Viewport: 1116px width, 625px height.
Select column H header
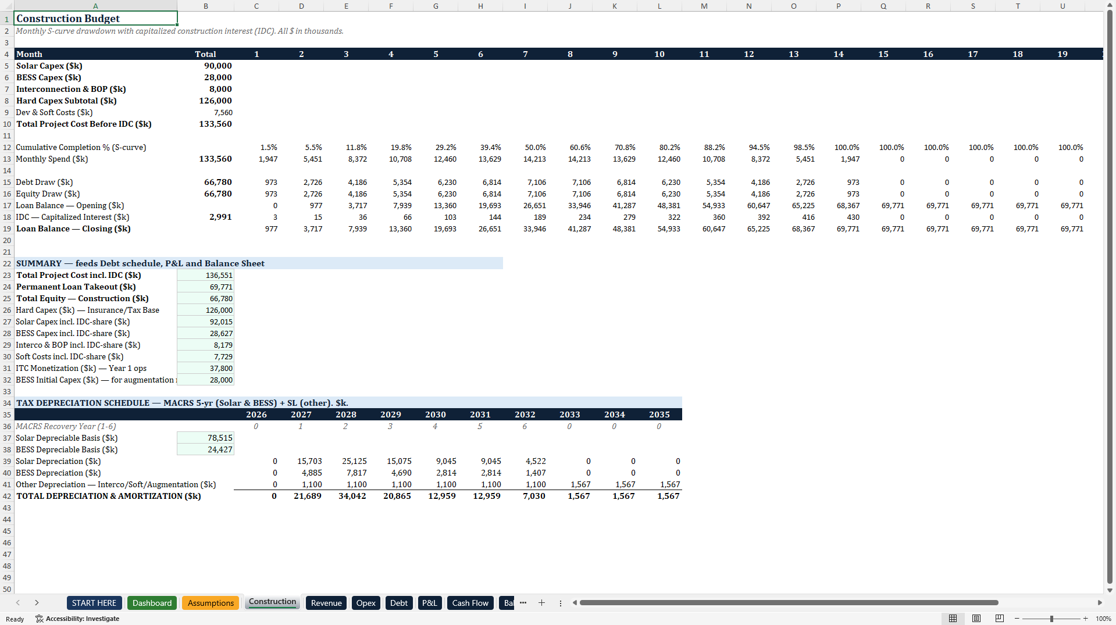pos(480,6)
